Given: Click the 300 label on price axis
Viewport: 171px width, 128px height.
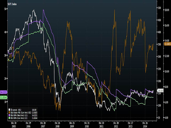Looking at the screenshot, I should point(159,57).
